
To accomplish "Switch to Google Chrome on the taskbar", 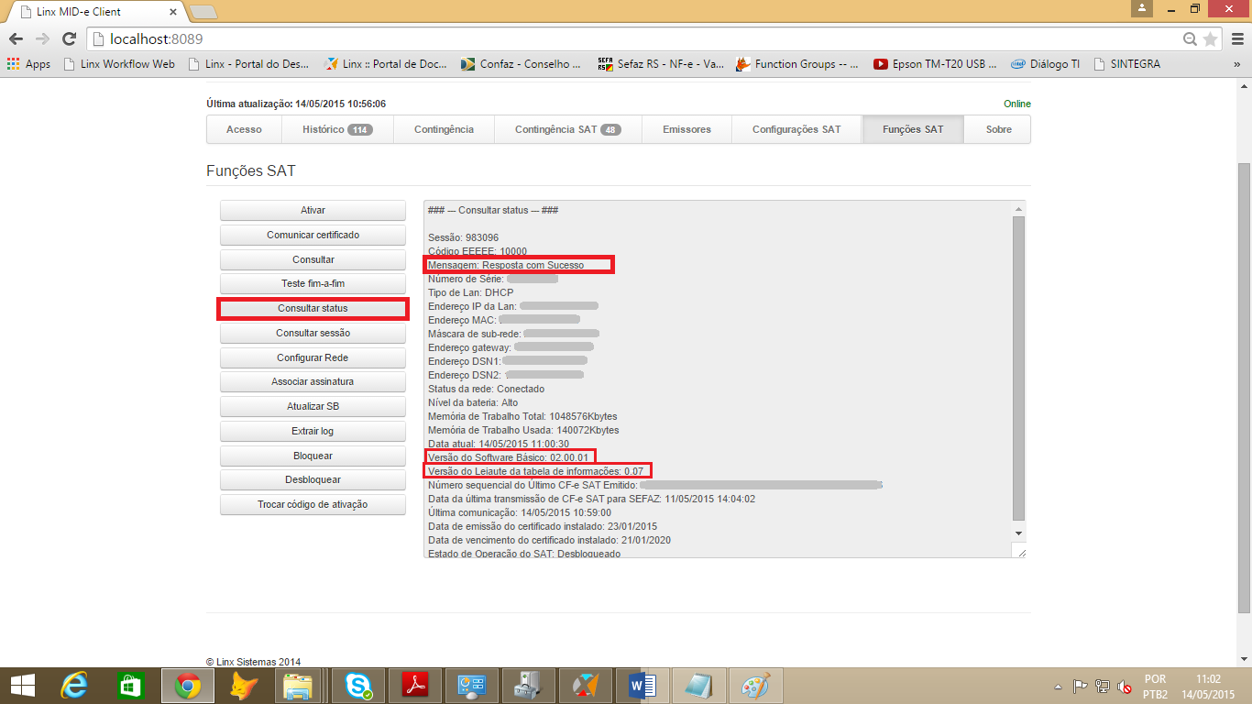I will (x=188, y=686).
